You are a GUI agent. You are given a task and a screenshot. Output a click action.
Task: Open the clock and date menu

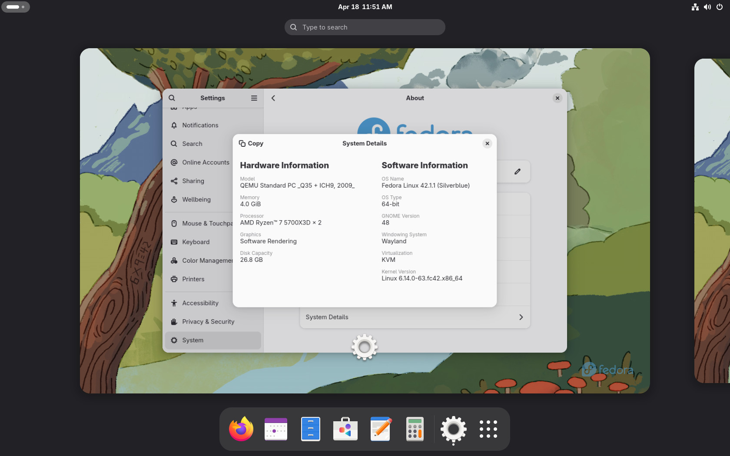(365, 7)
